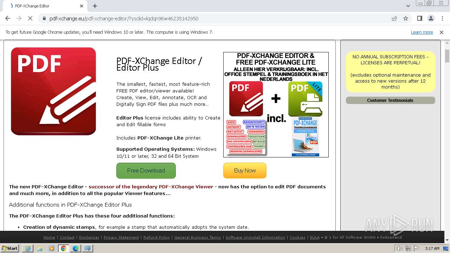450x253 pixels.
Task: Click the page's vertical scrollbar thumb
Action: pyautogui.click(x=447, y=56)
